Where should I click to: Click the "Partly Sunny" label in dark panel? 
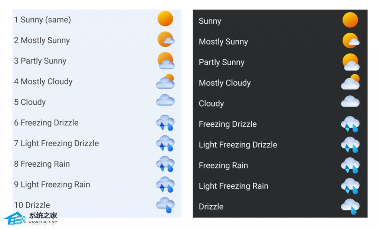pyautogui.click(x=222, y=62)
